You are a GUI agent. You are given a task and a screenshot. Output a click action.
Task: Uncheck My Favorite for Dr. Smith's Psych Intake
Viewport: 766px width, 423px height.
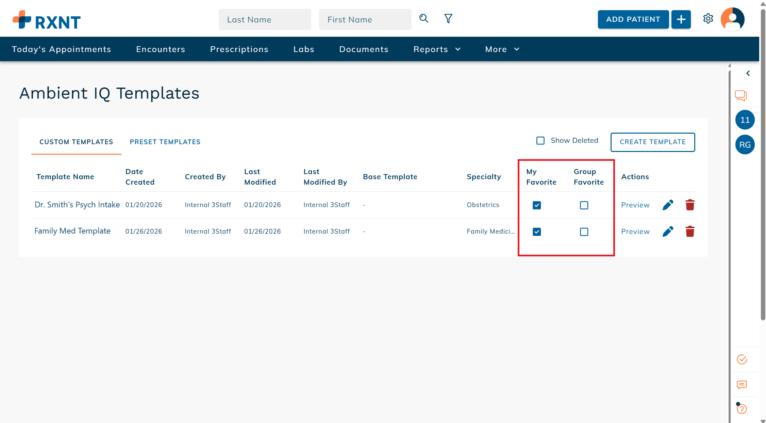click(537, 205)
